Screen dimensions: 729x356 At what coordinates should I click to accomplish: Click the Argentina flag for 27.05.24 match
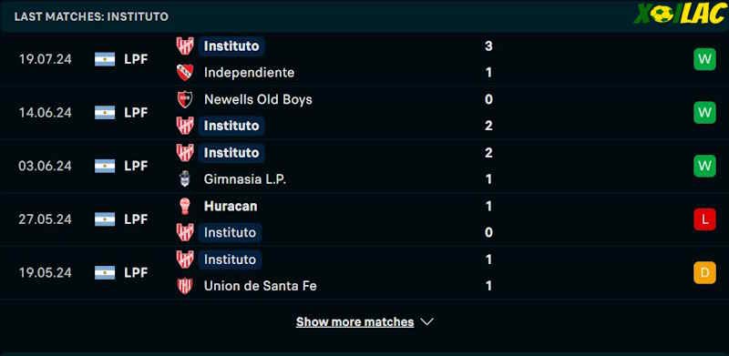coord(105,219)
